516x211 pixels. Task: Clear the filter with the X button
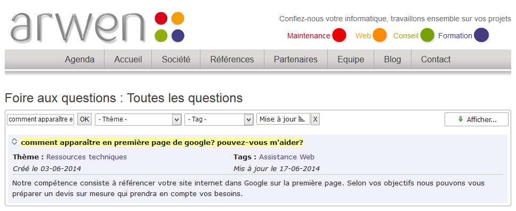point(315,119)
